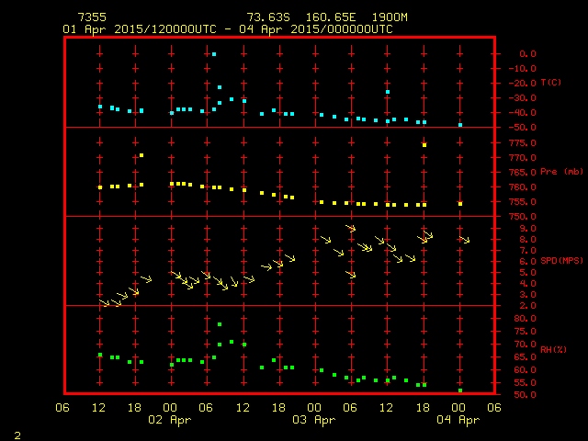Viewport: 588px width, 441px height.
Task: Click the T(C) axis title
Action: click(551, 82)
